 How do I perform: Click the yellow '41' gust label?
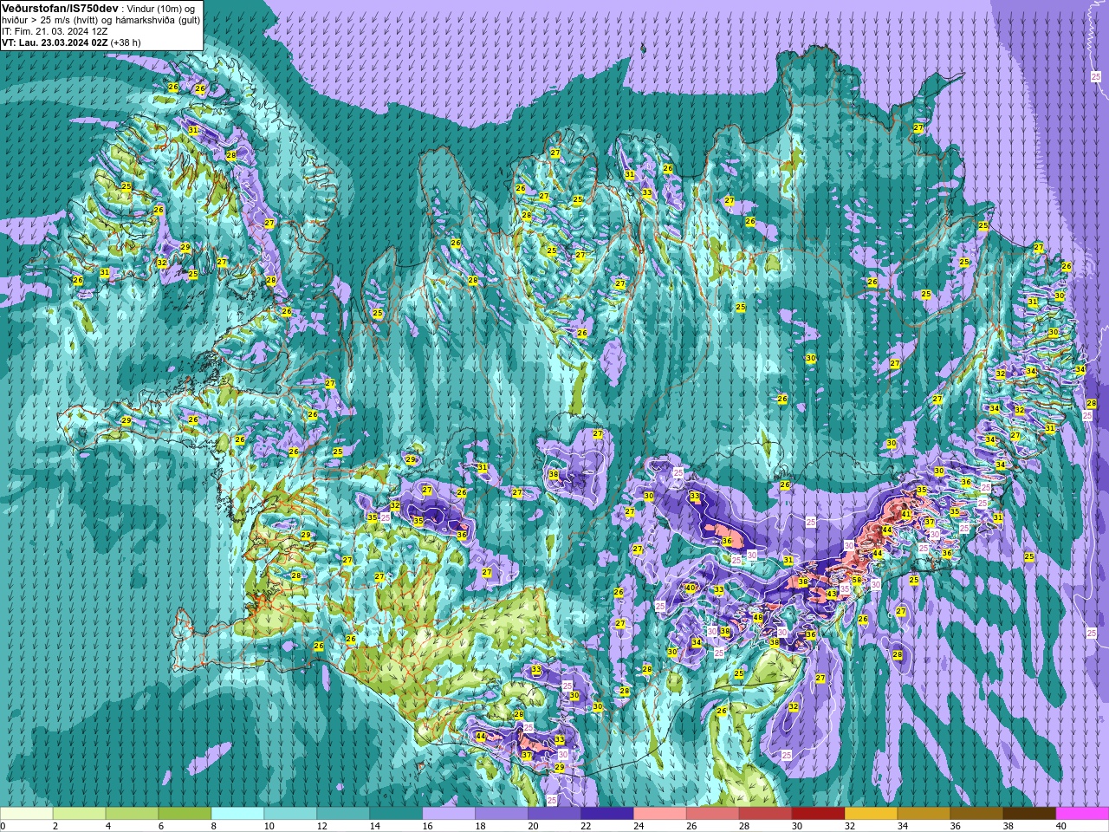(x=906, y=514)
